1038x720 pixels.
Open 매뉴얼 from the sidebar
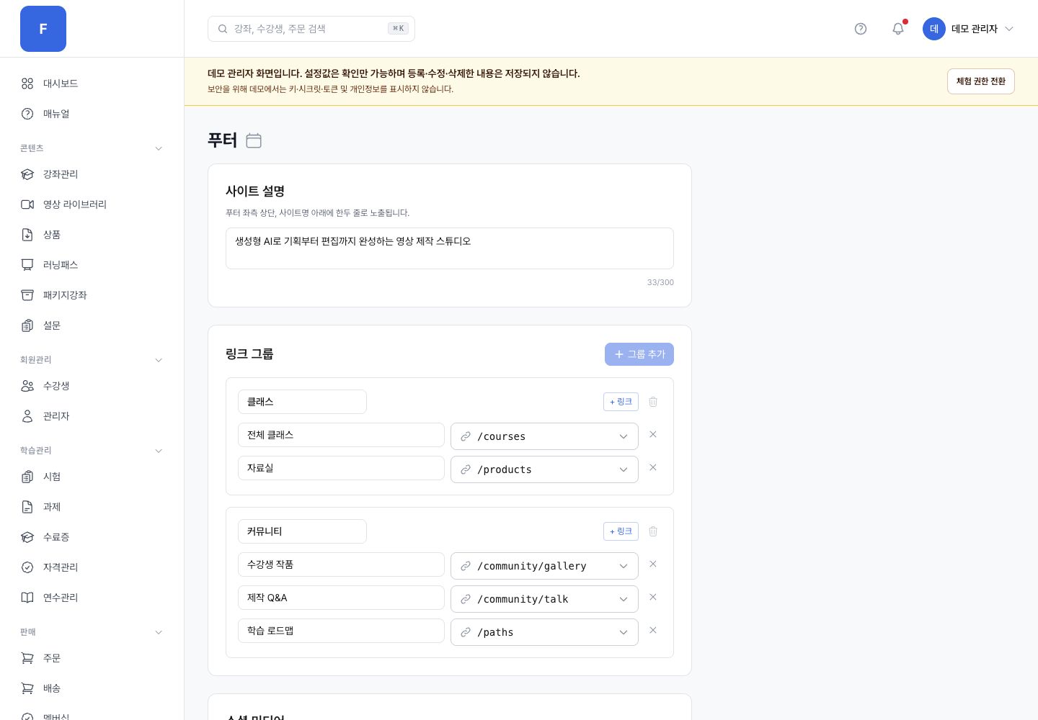pos(92,114)
